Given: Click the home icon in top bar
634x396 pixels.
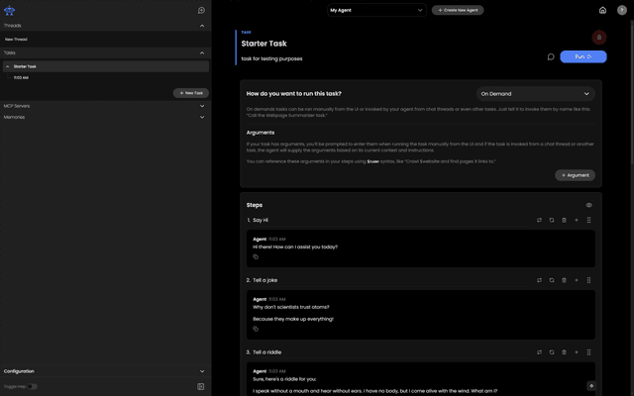Looking at the screenshot, I should click(x=602, y=10).
